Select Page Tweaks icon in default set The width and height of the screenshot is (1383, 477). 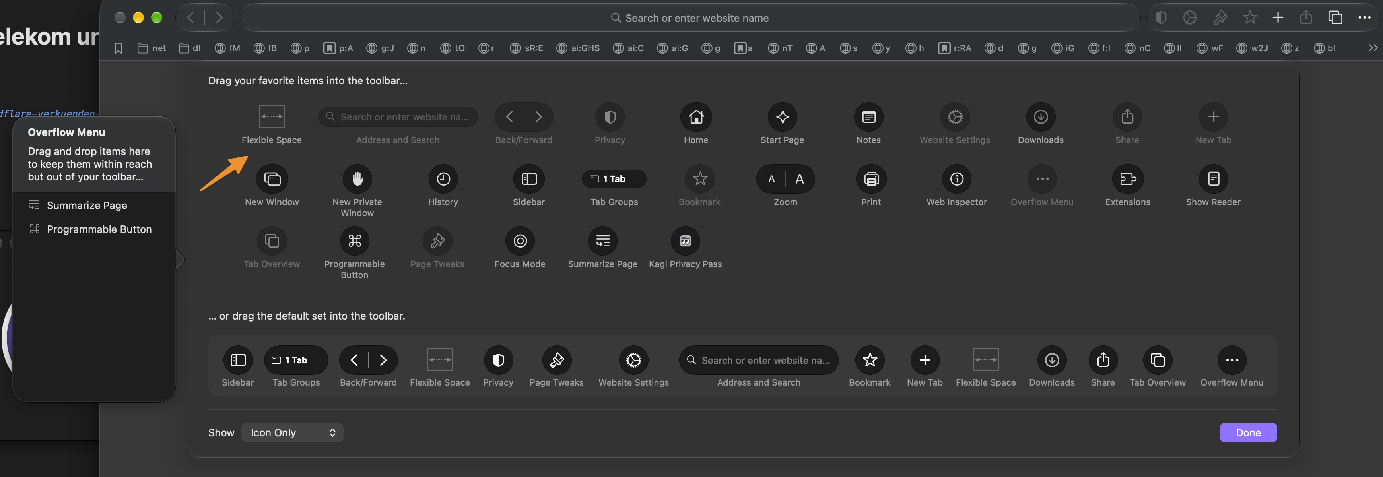(x=557, y=360)
